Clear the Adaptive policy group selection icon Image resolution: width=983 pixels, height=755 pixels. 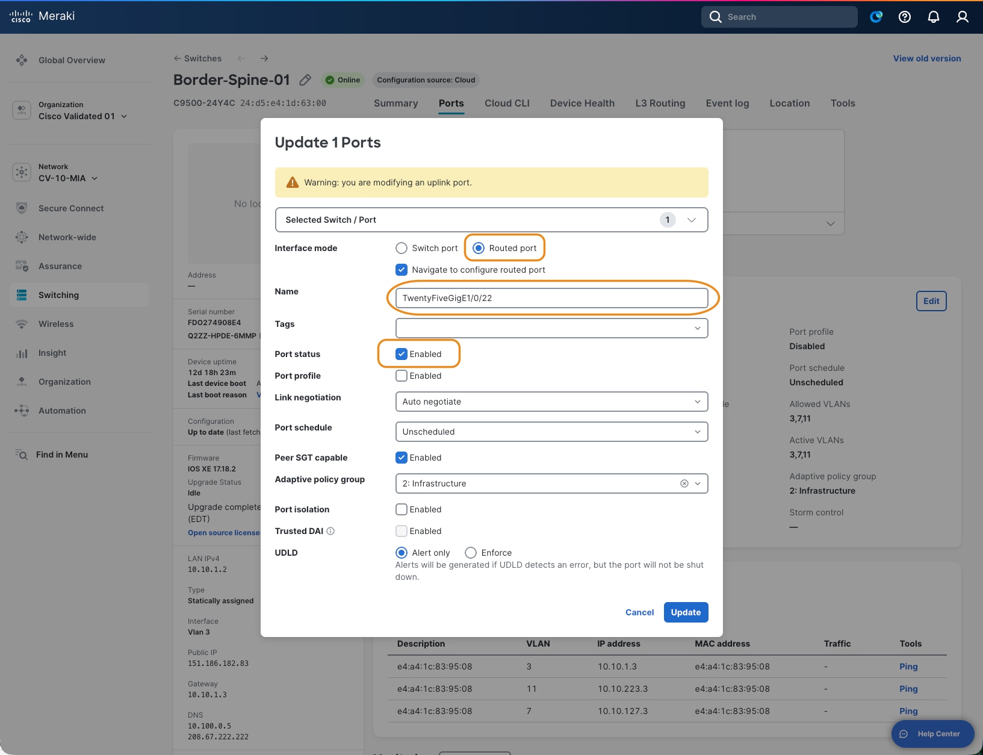[x=684, y=483]
